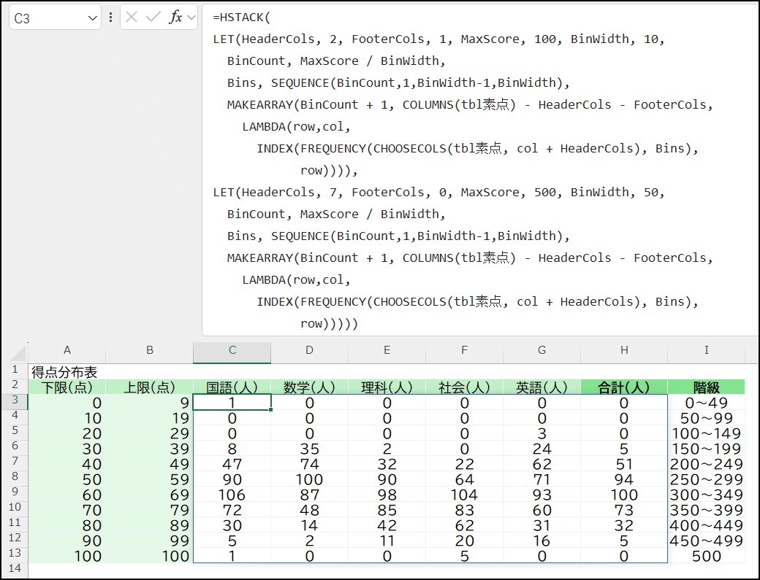760x580 pixels.
Task: Select row 1 header
Action: point(15,370)
